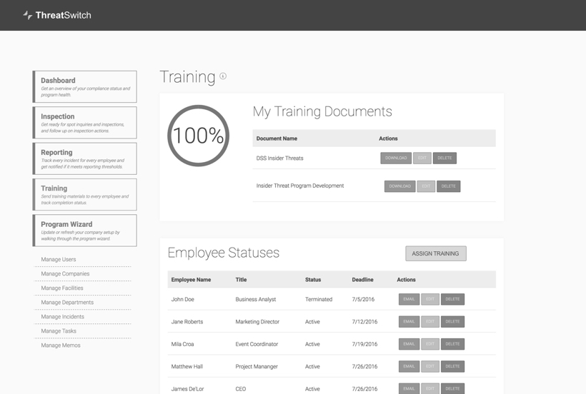The image size is (586, 394).
Task: Delete Jane Roberts from employee statuses
Action: click(452, 322)
